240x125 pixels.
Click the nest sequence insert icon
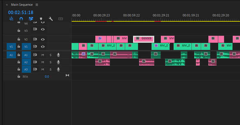(x=11, y=19)
